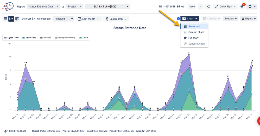Click the grid view icon

click(x=5, y=19)
